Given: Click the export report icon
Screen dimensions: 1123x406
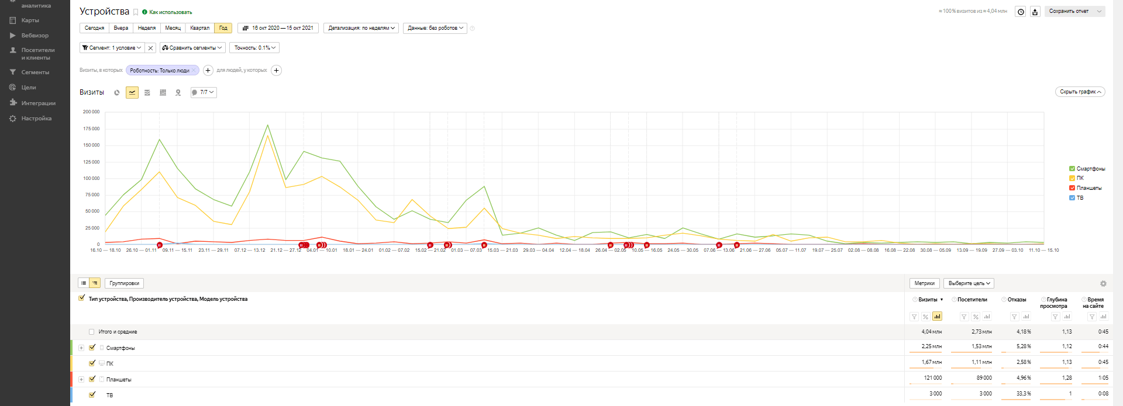Looking at the screenshot, I should click(x=1035, y=12).
